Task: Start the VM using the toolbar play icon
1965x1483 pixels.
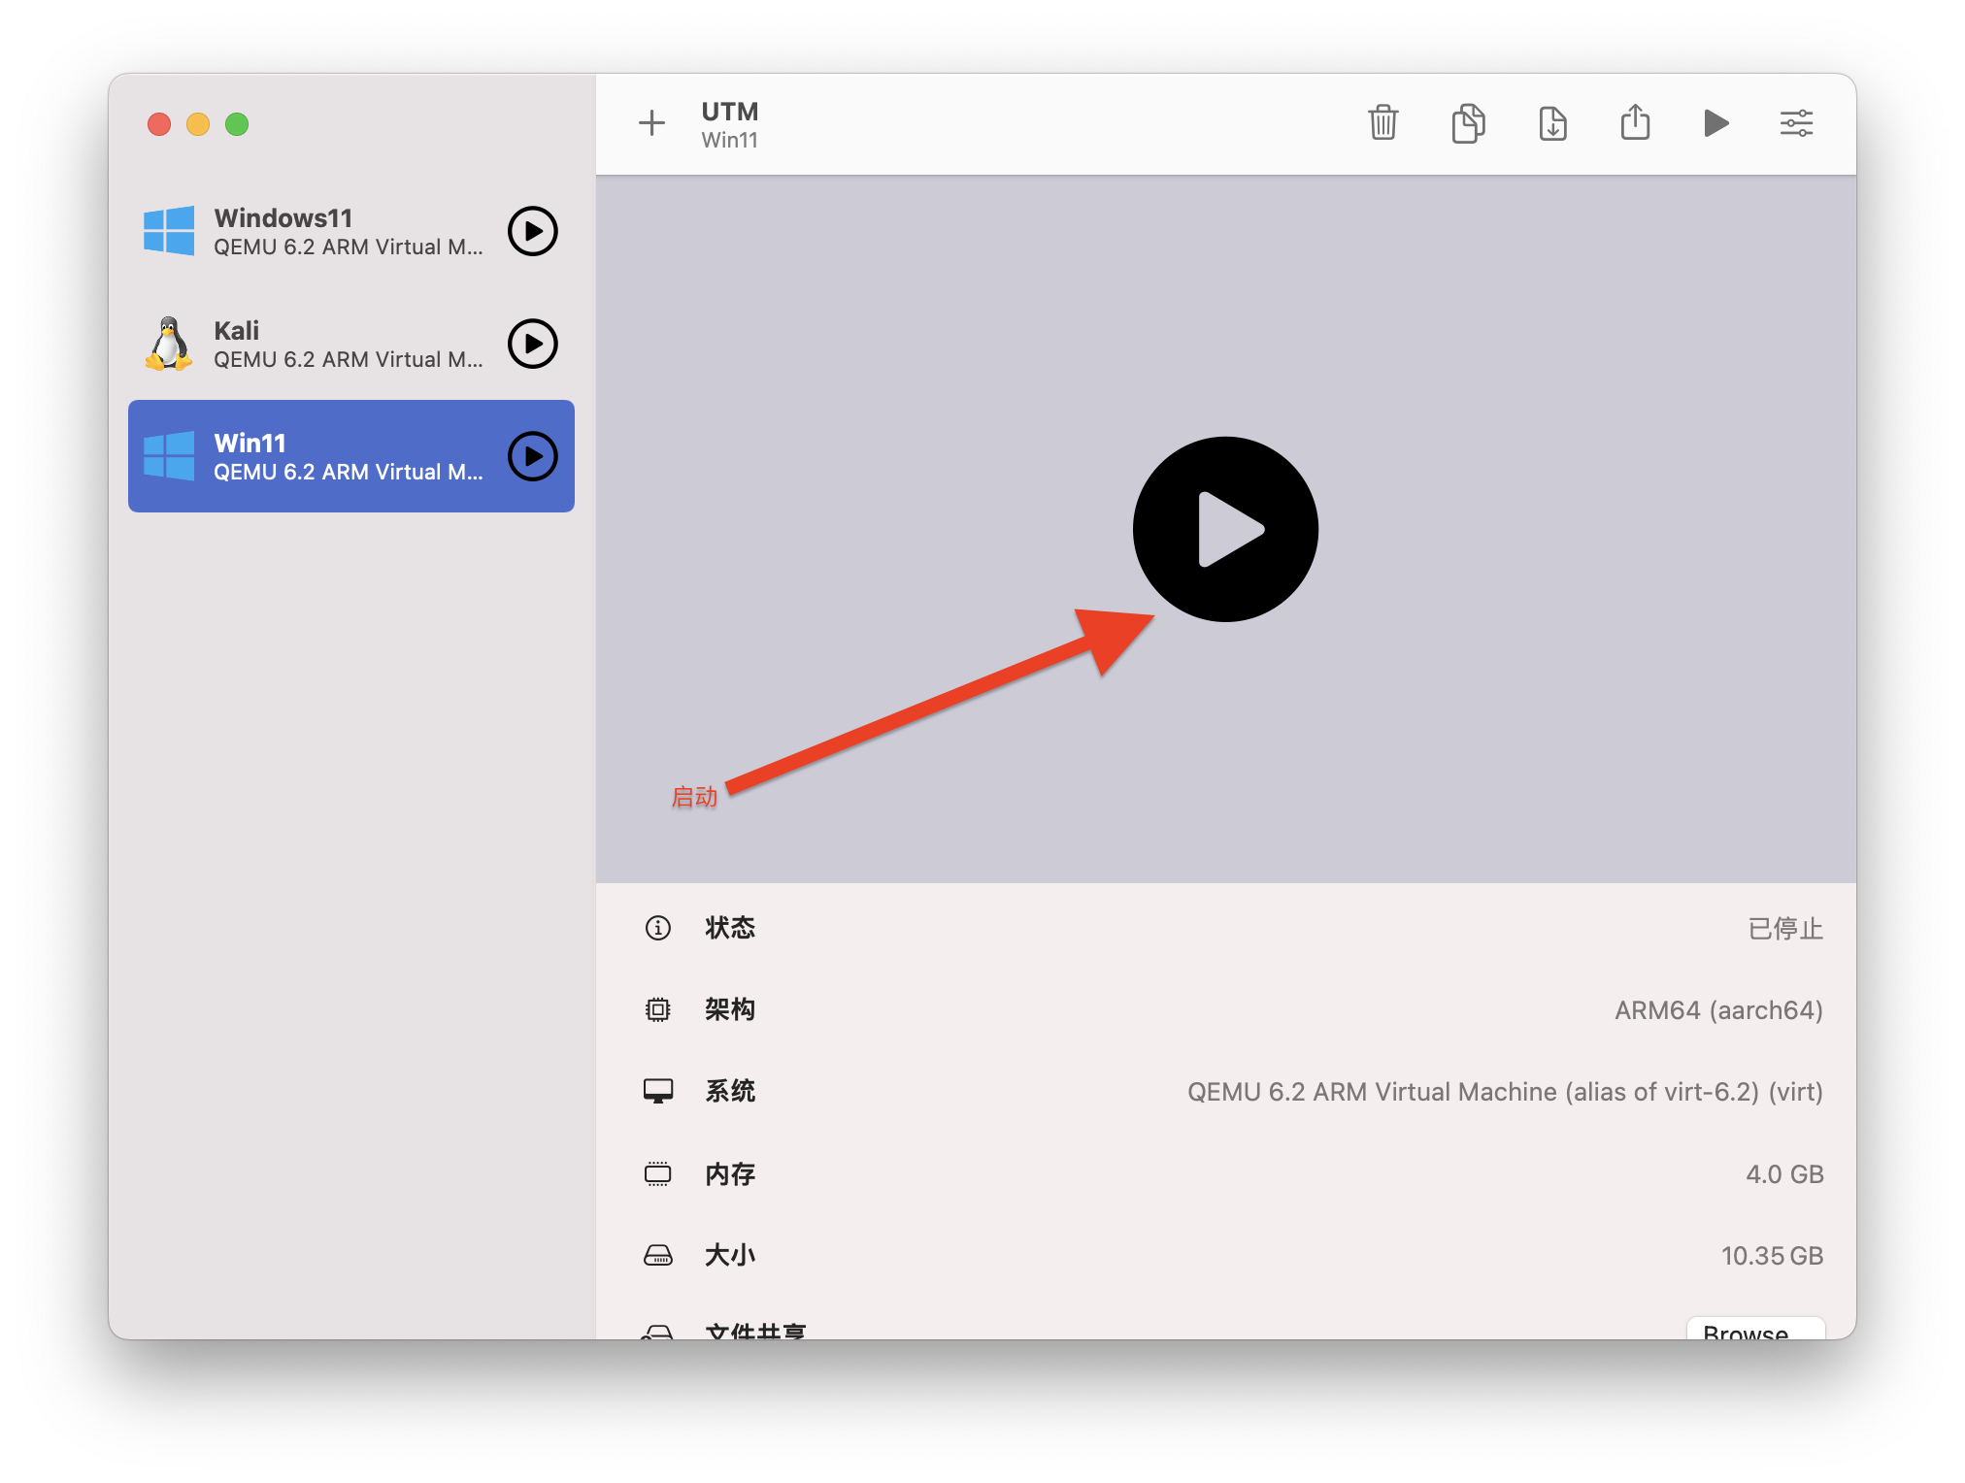Action: click(x=1715, y=123)
